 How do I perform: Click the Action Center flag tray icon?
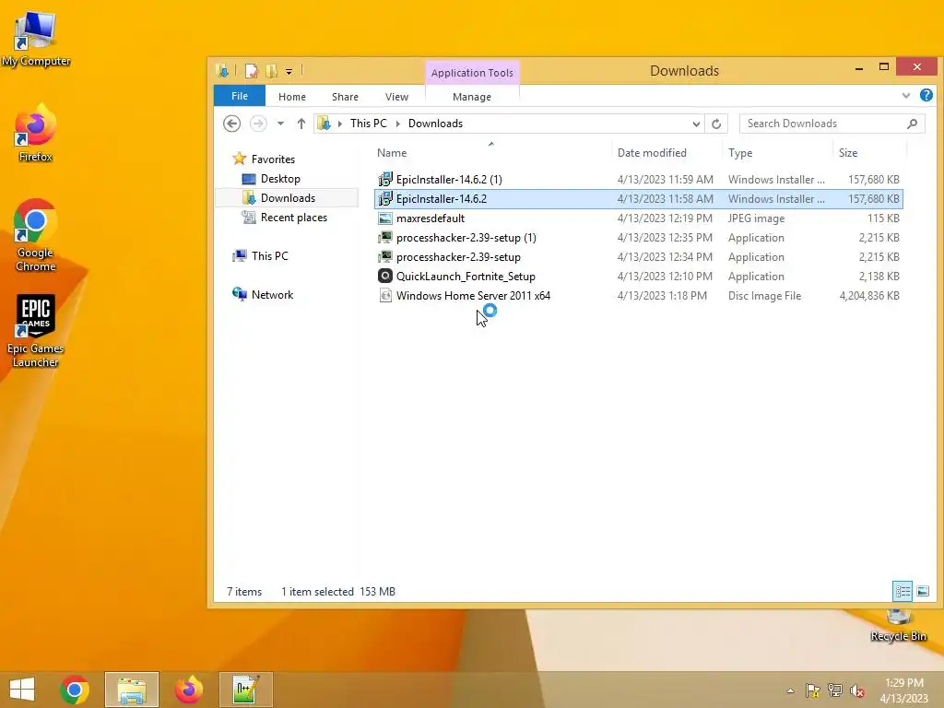(813, 690)
